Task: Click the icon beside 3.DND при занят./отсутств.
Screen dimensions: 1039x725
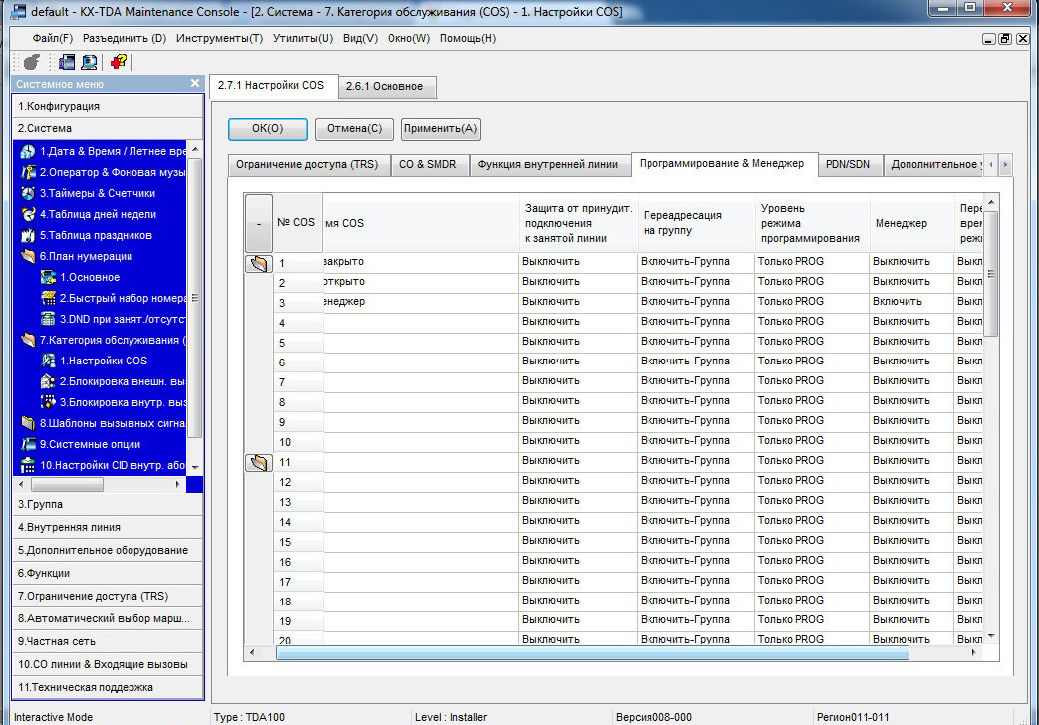Action: tap(49, 319)
